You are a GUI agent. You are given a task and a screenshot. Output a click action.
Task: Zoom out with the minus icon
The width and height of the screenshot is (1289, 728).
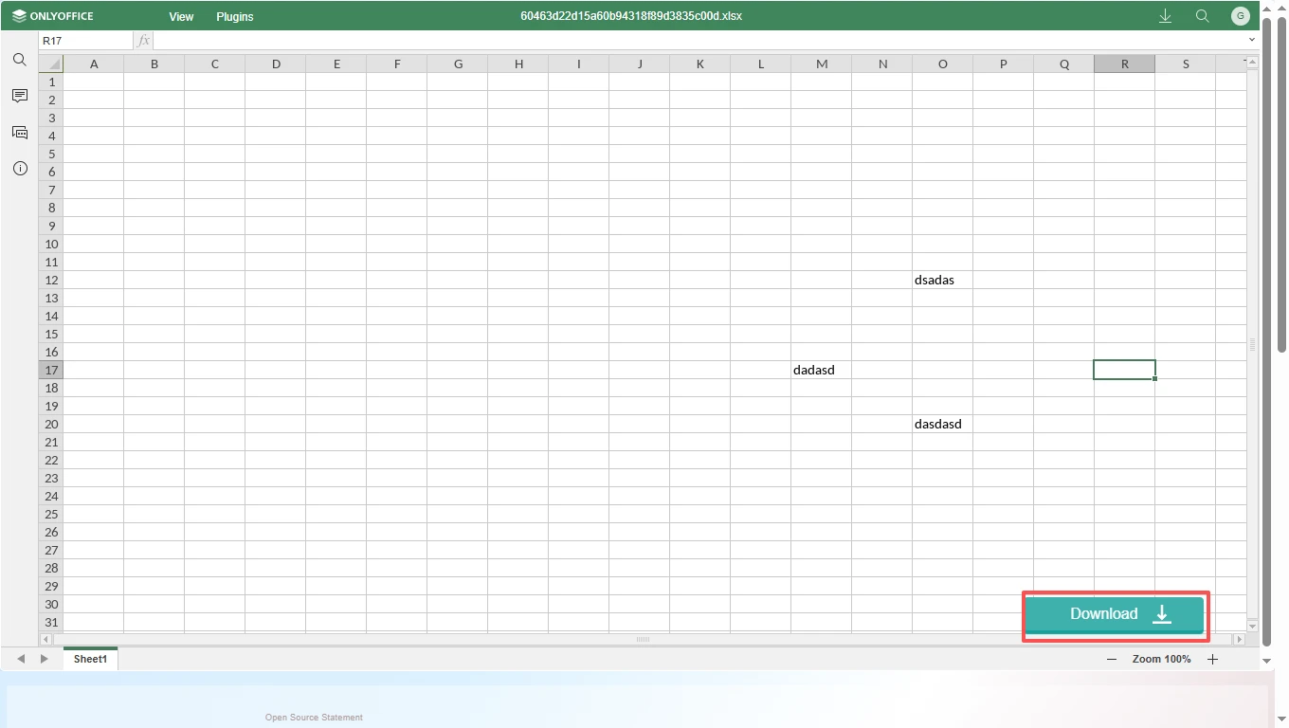coord(1112,659)
